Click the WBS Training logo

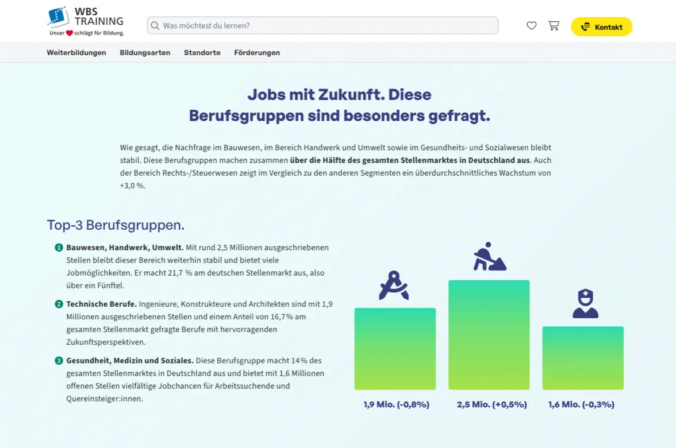(86, 22)
